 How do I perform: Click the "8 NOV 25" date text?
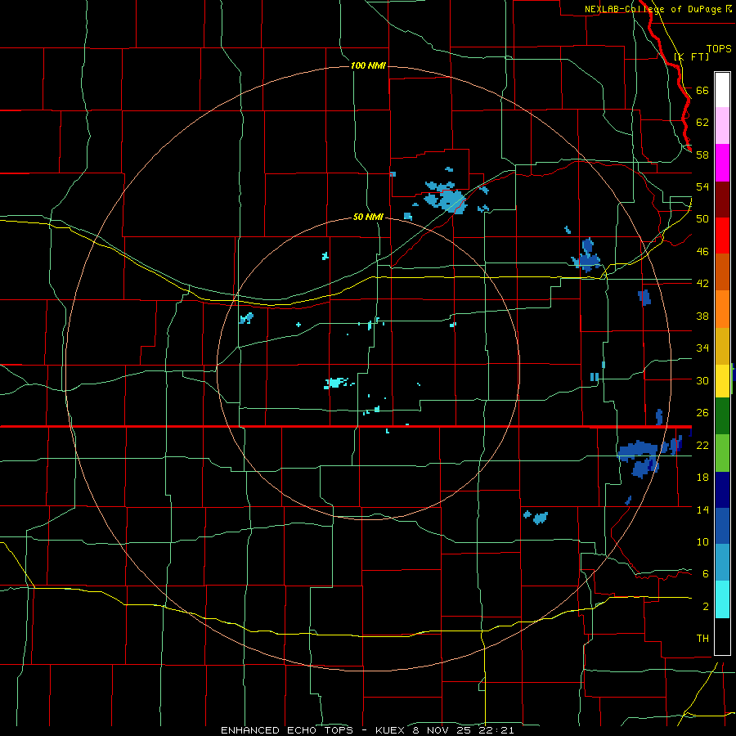click(x=443, y=730)
